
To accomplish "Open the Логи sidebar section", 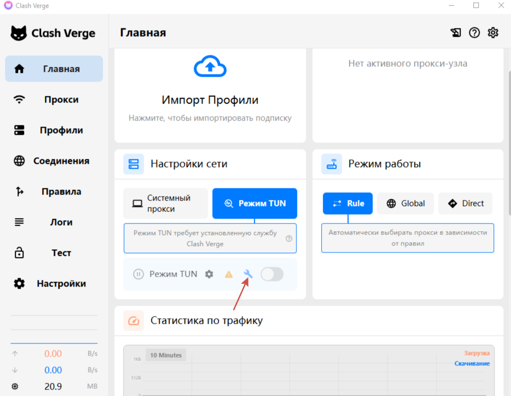I will click(x=54, y=222).
